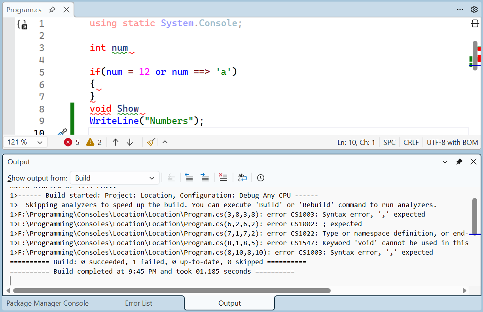
Task: Click the find message in code icon
Action: tap(171, 178)
